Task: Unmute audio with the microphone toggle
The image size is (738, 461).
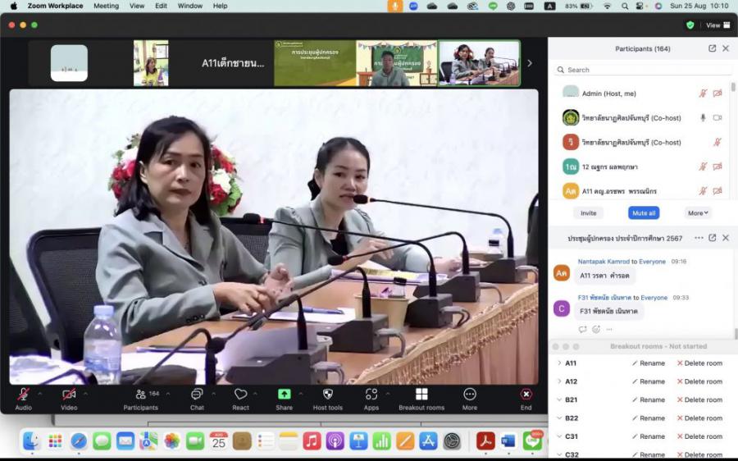Action: (x=23, y=395)
